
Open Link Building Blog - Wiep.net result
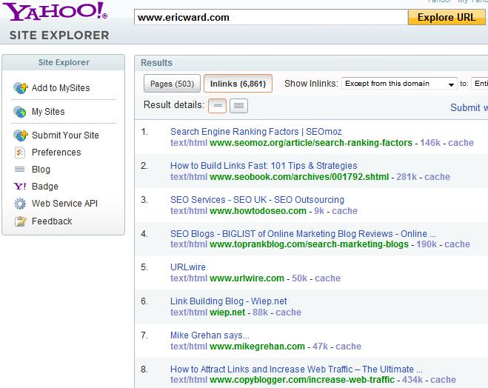click(228, 301)
